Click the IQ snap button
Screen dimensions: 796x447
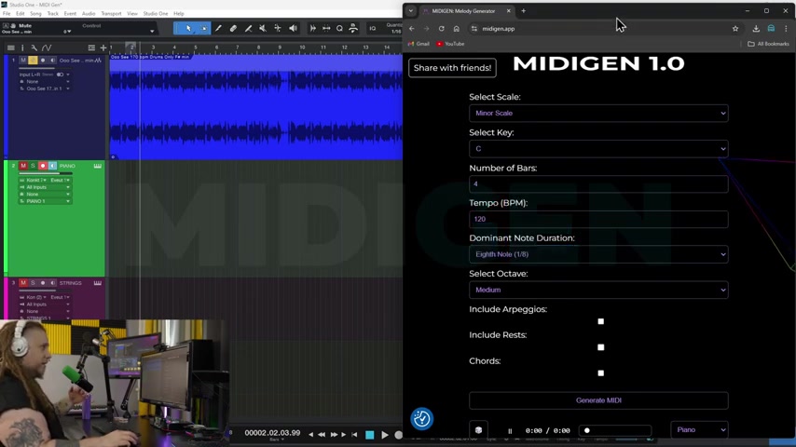[373, 29]
